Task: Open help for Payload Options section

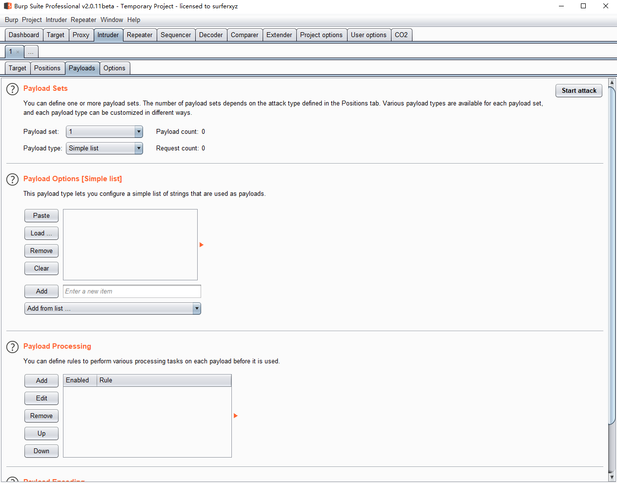Action: 12,180
